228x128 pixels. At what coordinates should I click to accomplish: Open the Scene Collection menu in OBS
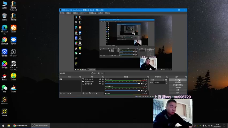93,13
